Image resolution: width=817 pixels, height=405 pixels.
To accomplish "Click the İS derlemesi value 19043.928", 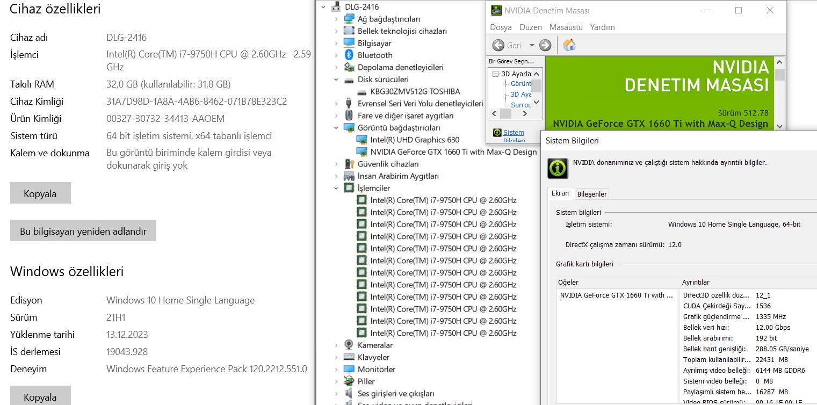I will click(127, 352).
